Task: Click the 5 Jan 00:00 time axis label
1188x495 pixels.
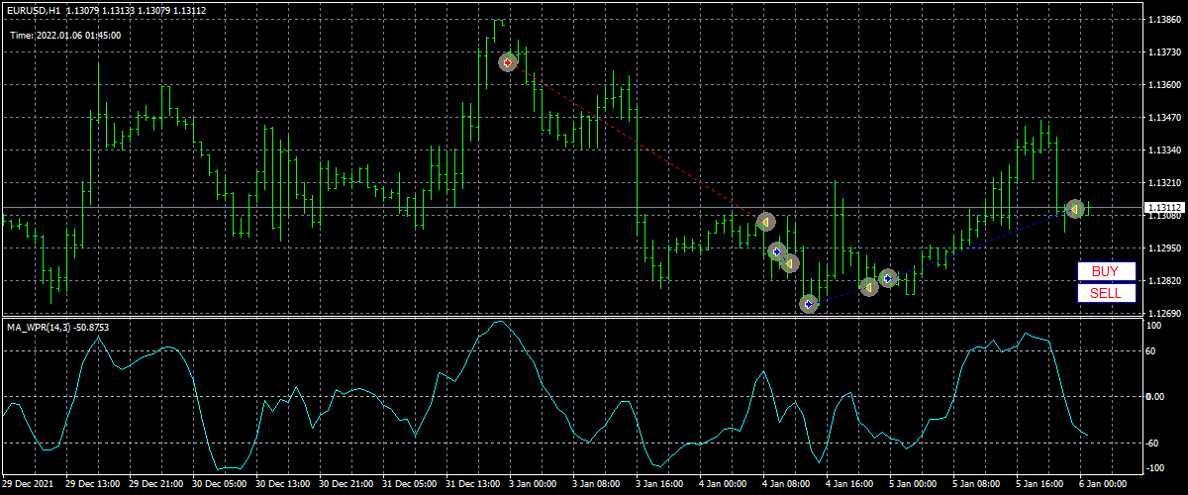Action: pyautogui.click(x=914, y=484)
